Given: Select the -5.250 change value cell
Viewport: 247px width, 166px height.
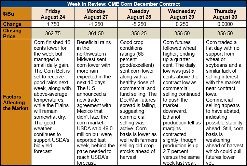Looking at the screenshot, I should point(139,24).
